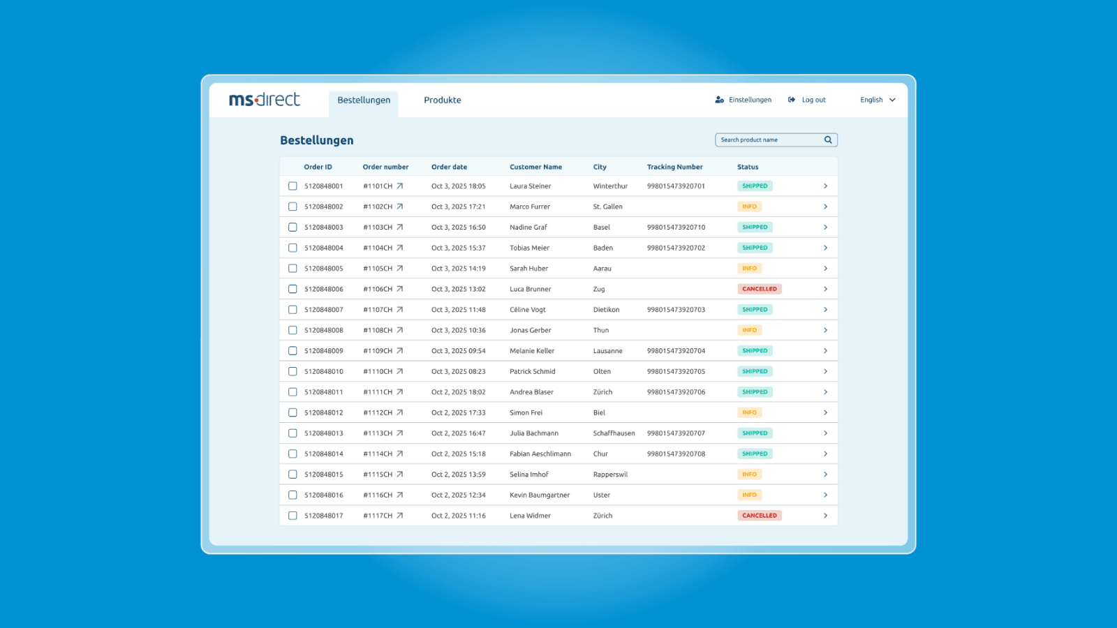1117x628 pixels.
Task: Open the English language dropdown
Action: point(878,100)
